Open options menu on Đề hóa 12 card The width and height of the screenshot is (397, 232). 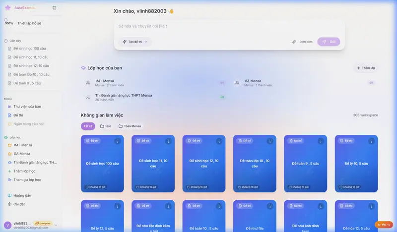372,206
